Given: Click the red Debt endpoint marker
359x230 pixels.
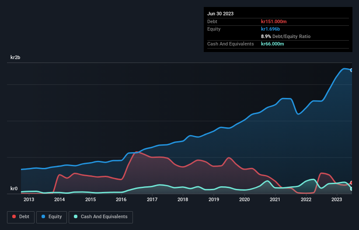Looking at the screenshot, I should coord(352,183).
